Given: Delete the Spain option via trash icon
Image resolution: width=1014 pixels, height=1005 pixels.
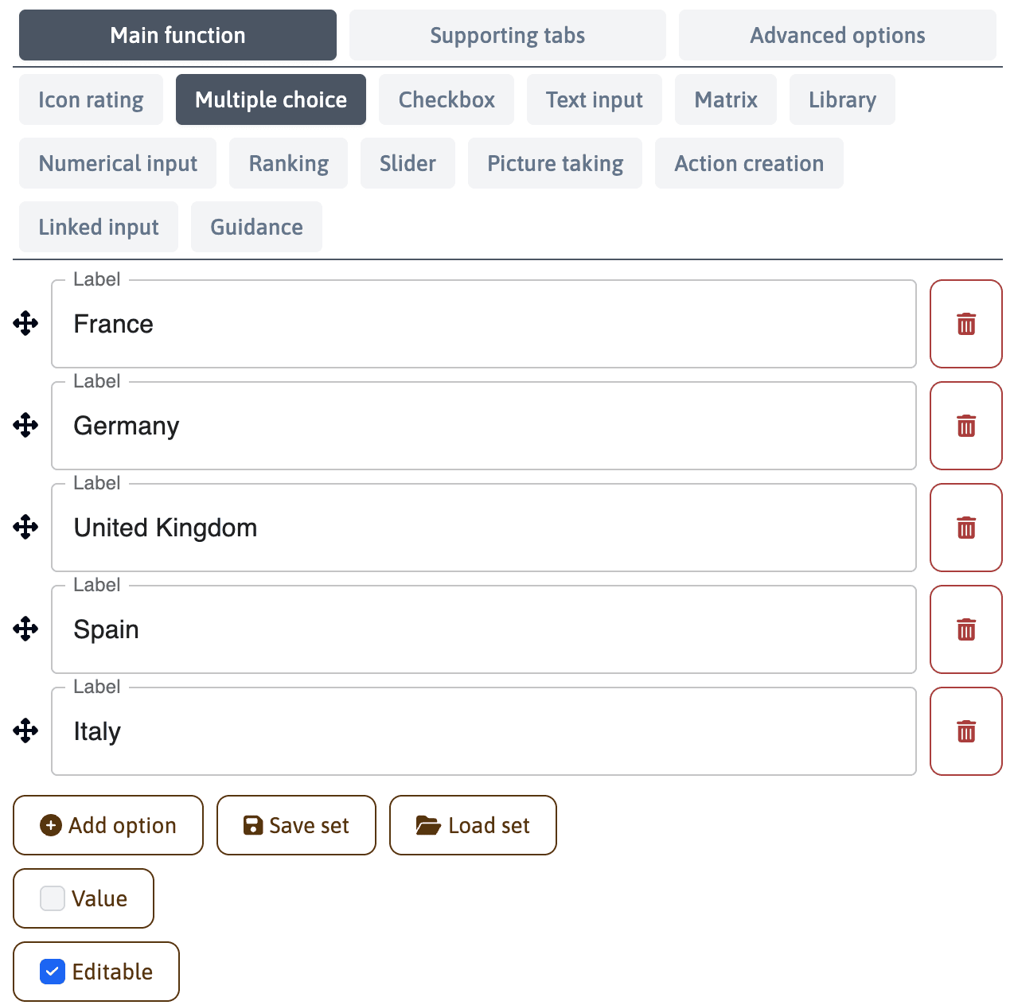Looking at the screenshot, I should point(965,629).
